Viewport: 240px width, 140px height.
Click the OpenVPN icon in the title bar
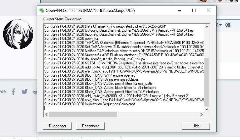(42, 11)
